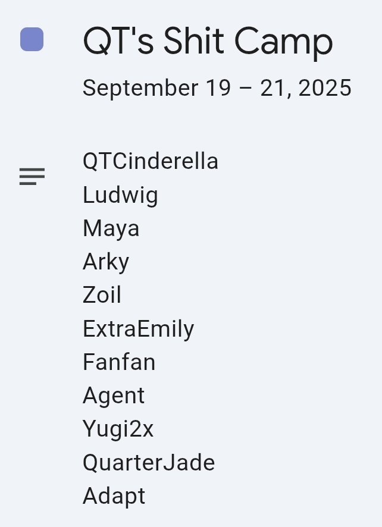Click the Yugi2x entry
Viewport: 382px width, 527px height.
118,429
